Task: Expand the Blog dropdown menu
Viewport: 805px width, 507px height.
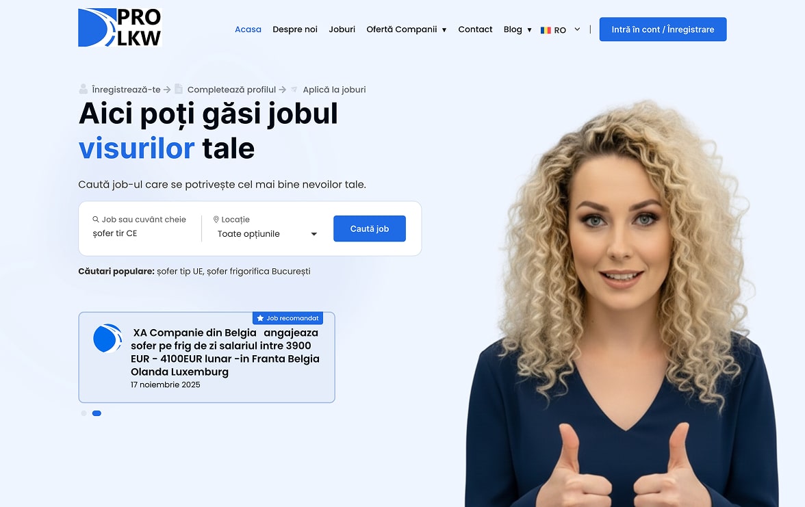Action: point(517,29)
